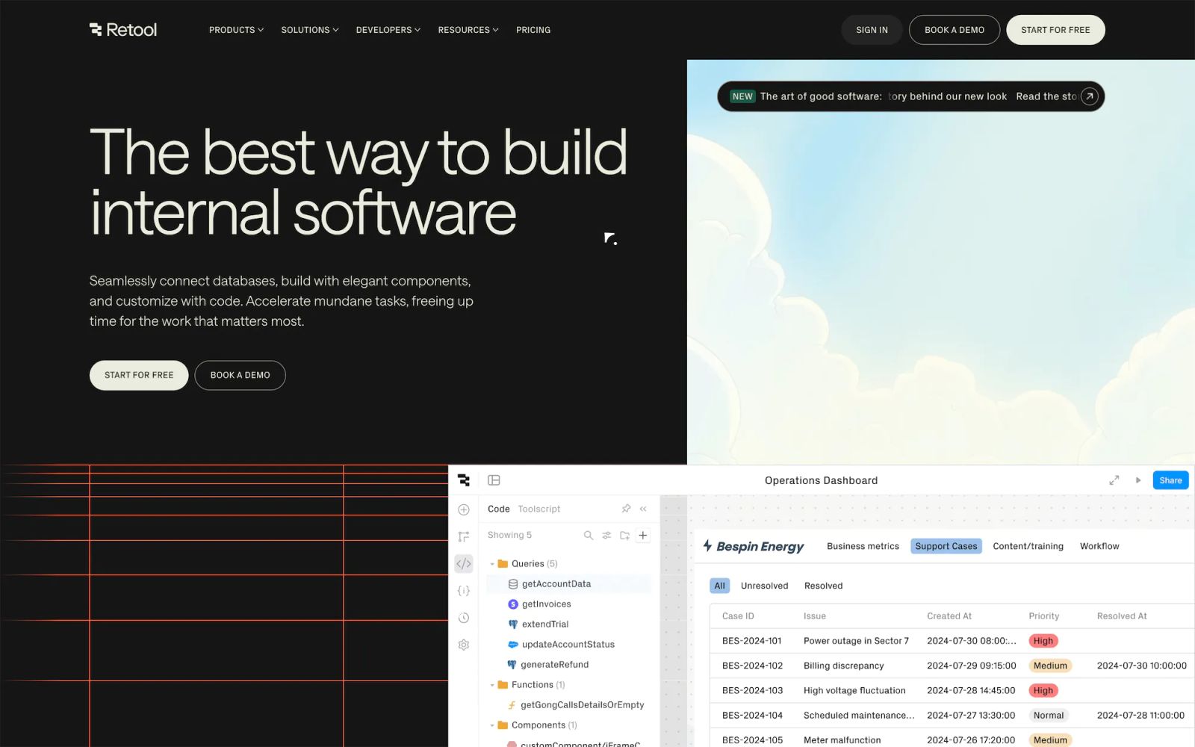Click the function icon beside getGongCallsDetailsOrEmpty
This screenshot has height=747, width=1195.
coord(512,705)
